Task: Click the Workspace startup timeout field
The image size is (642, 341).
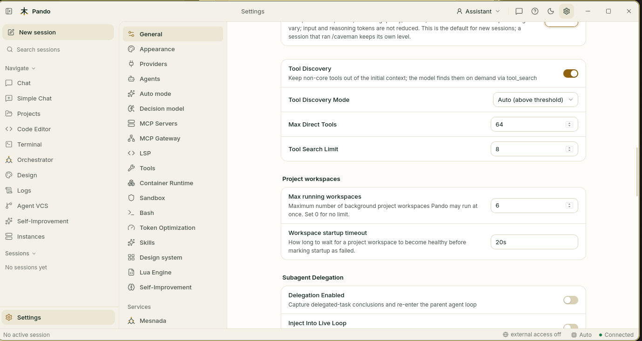Action: [x=534, y=242]
